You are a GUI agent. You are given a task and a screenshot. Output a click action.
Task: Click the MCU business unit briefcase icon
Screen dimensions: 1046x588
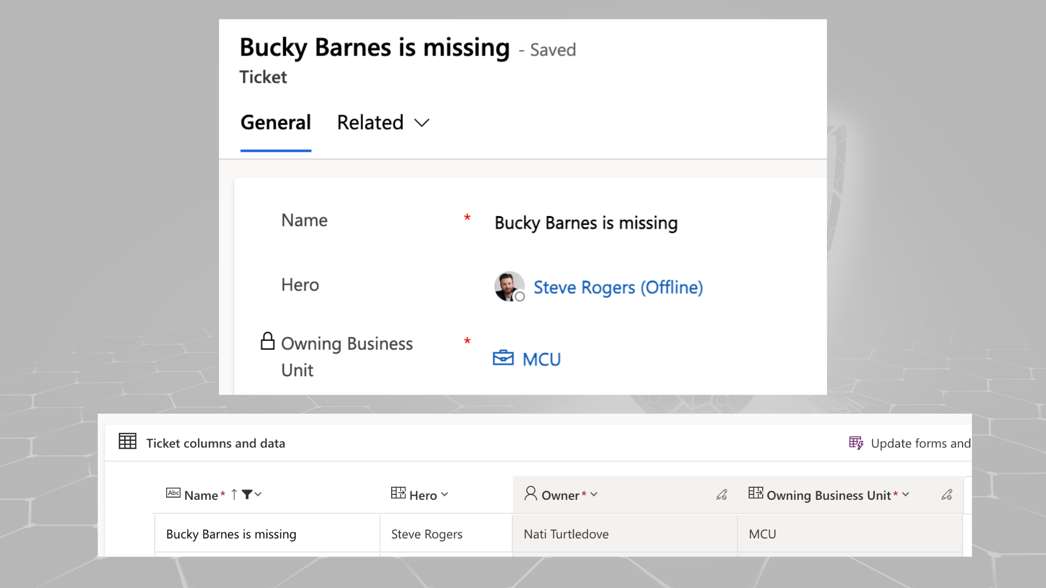pyautogui.click(x=503, y=358)
